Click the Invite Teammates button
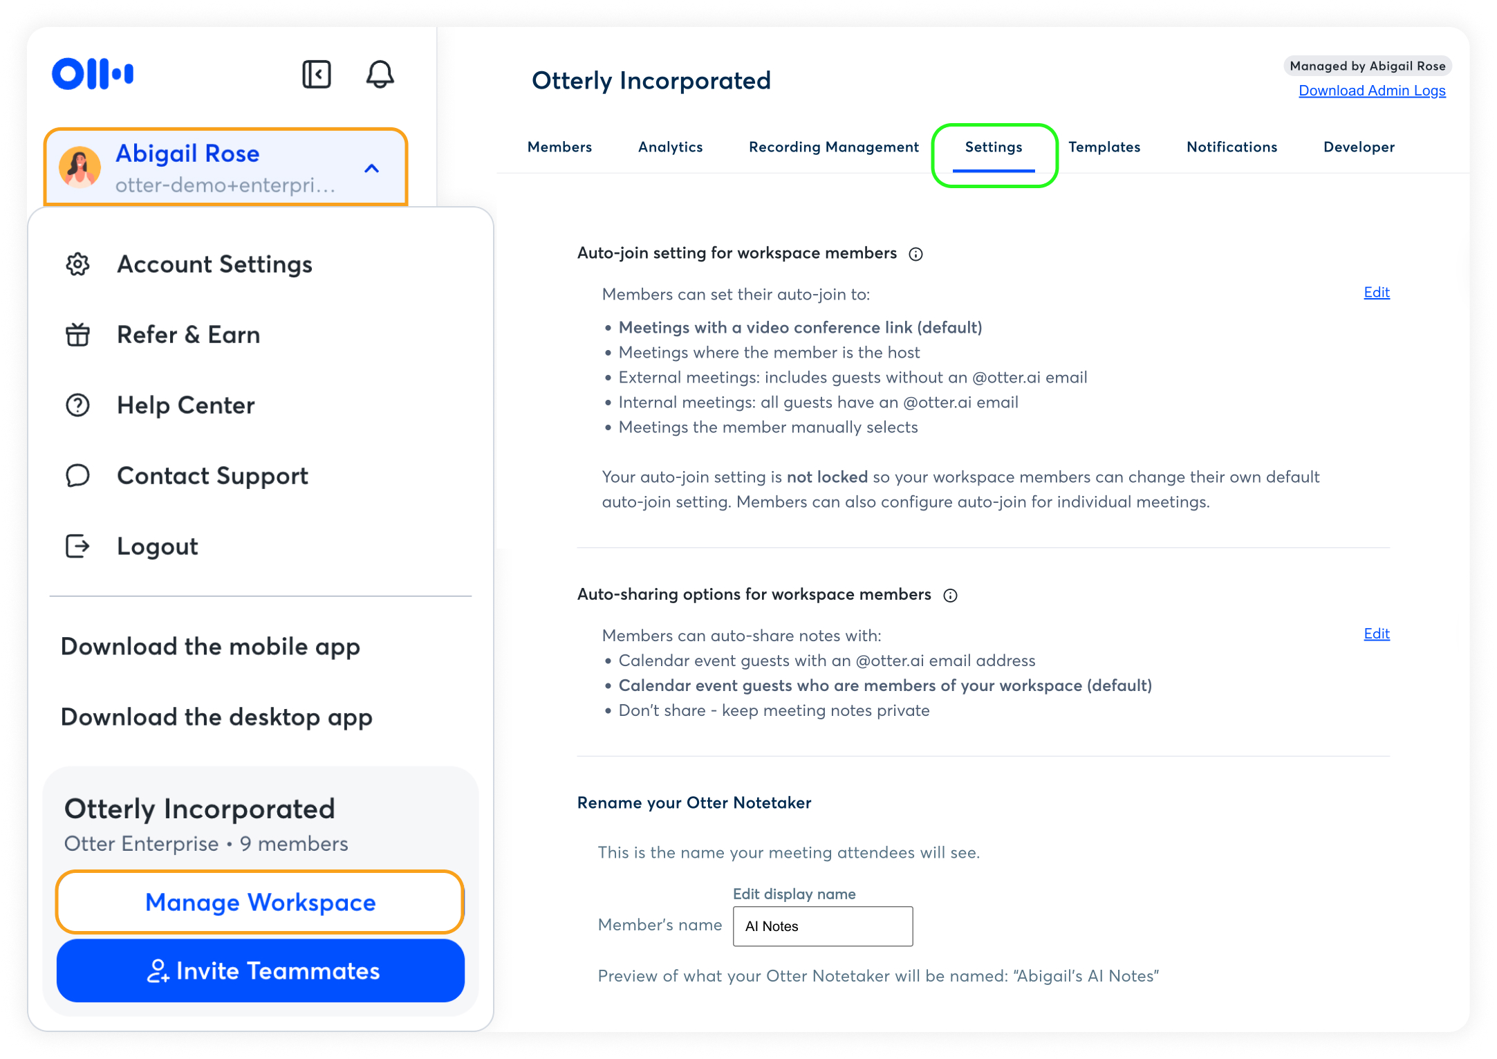 [260, 970]
